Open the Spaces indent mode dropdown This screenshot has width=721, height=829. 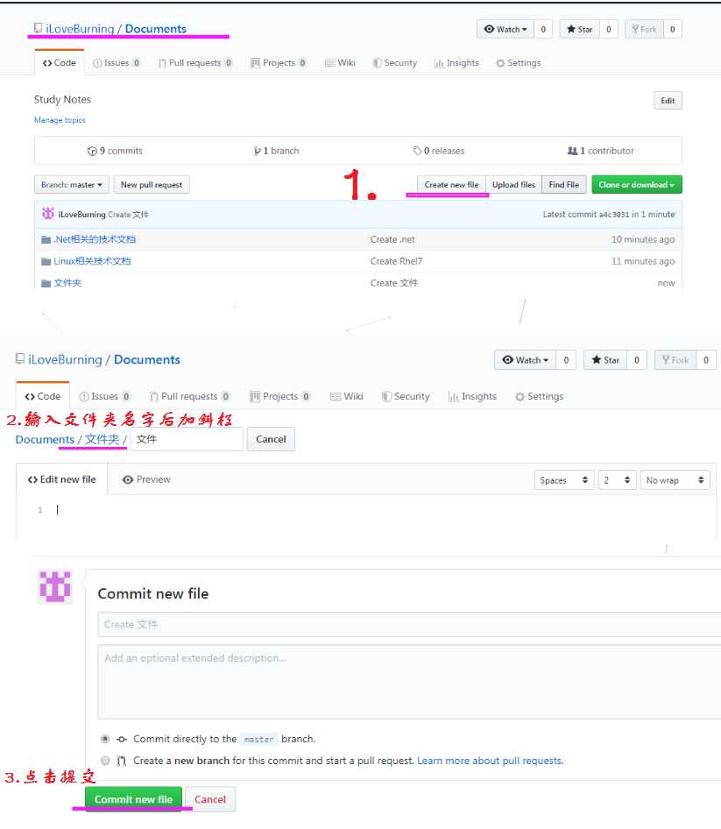[x=564, y=480]
